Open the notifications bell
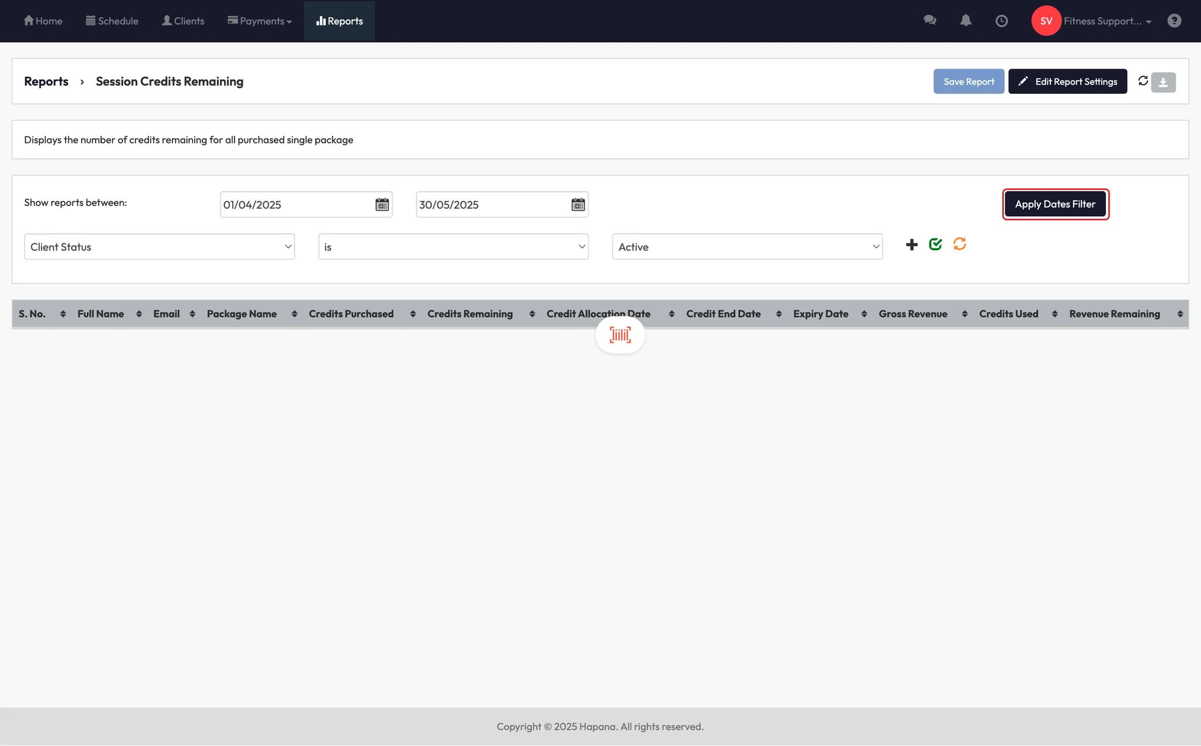Image resolution: width=1201 pixels, height=746 pixels. tap(965, 21)
